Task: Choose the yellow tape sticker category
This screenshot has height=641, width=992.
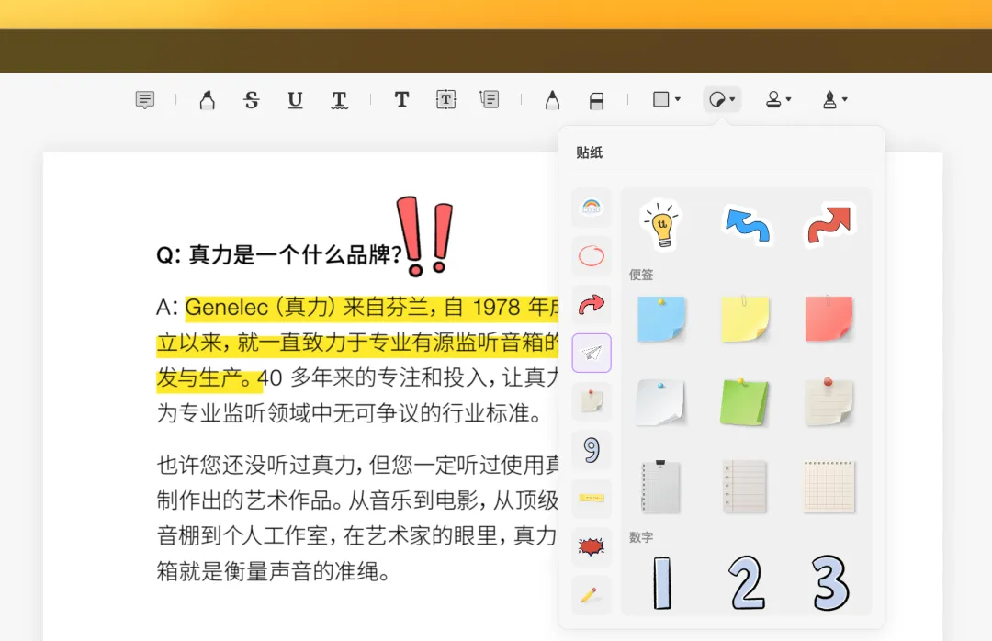Action: pos(592,499)
